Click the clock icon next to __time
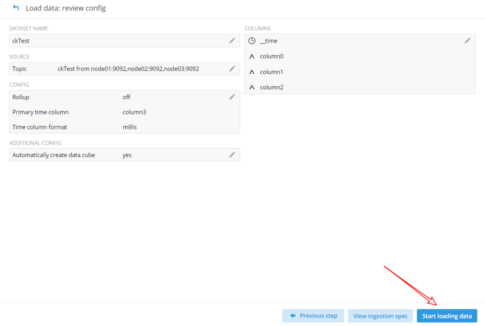Screen dimensions: 485x326 pos(252,41)
